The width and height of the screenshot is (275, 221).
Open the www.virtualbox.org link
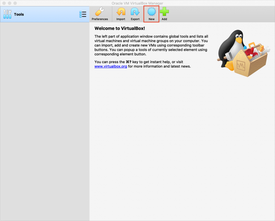click(111, 66)
